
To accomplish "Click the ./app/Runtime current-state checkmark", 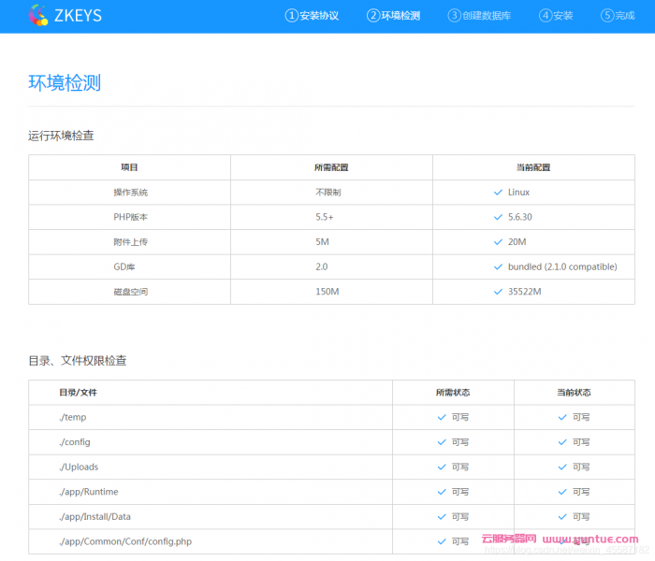I will click(x=563, y=492).
